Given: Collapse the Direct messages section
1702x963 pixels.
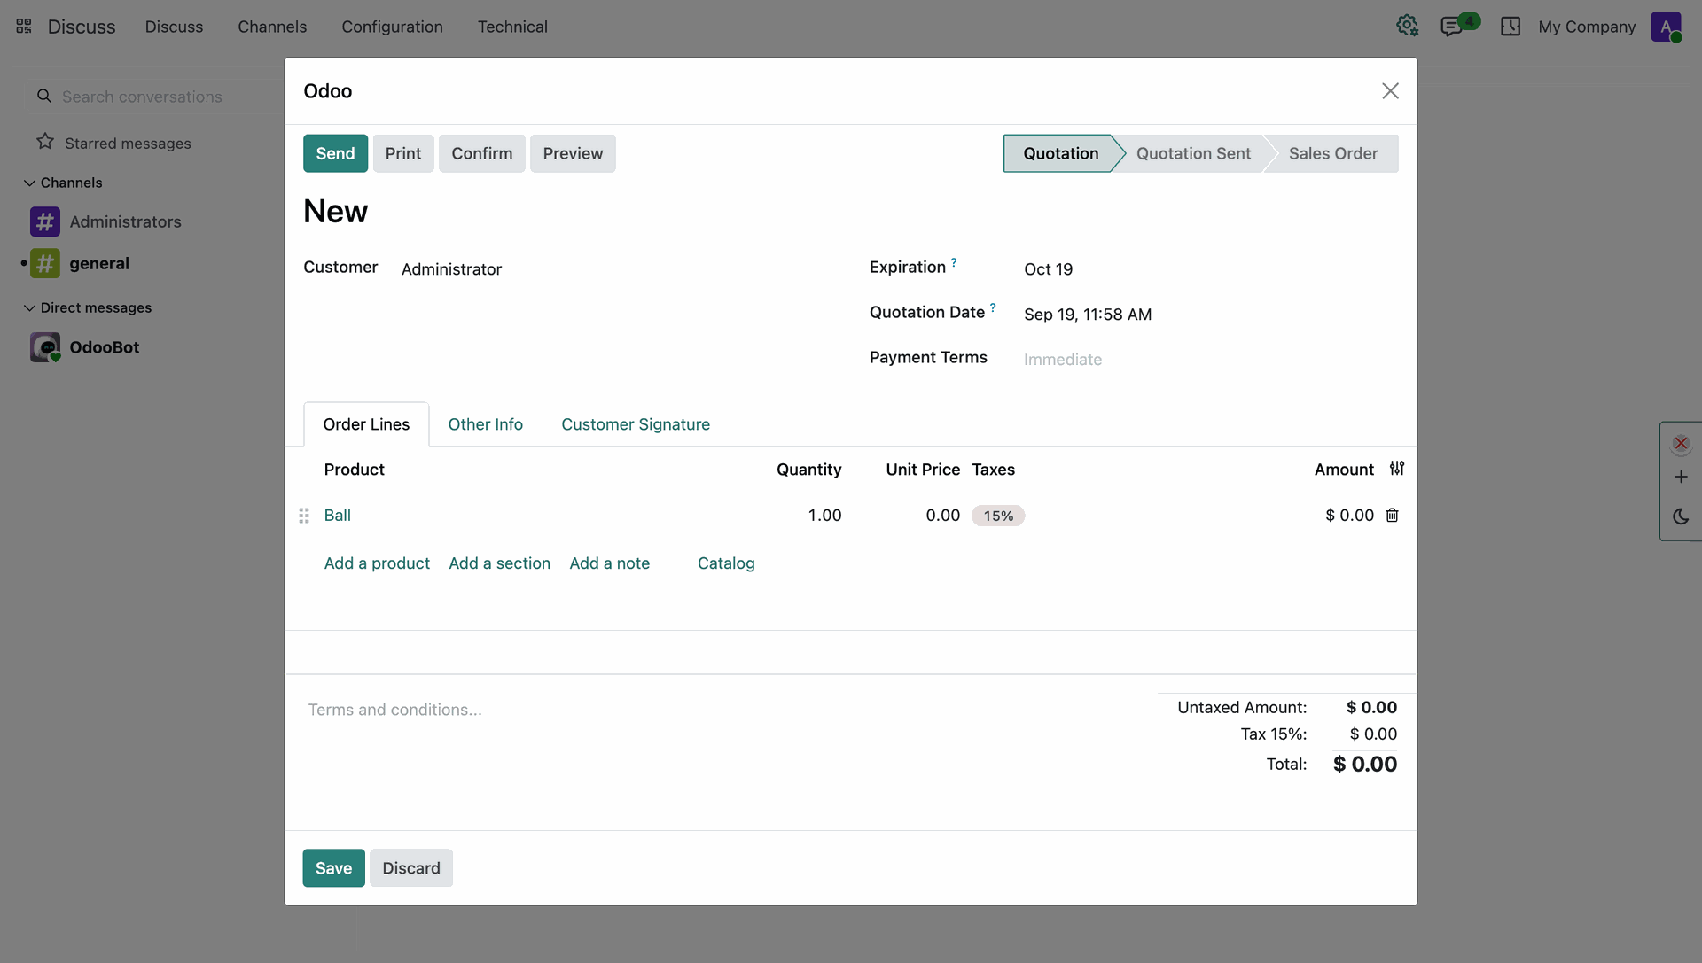Looking at the screenshot, I should (x=88, y=307).
